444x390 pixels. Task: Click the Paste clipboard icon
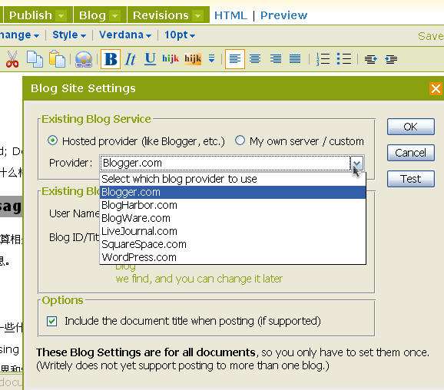[x=57, y=59]
